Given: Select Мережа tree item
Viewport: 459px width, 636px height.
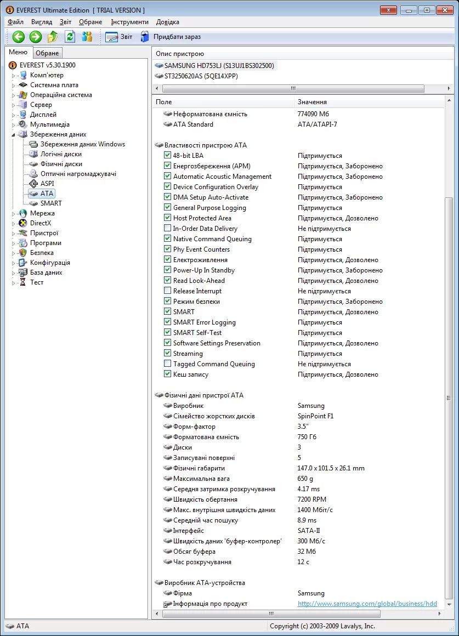Looking at the screenshot, I should (37, 213).
